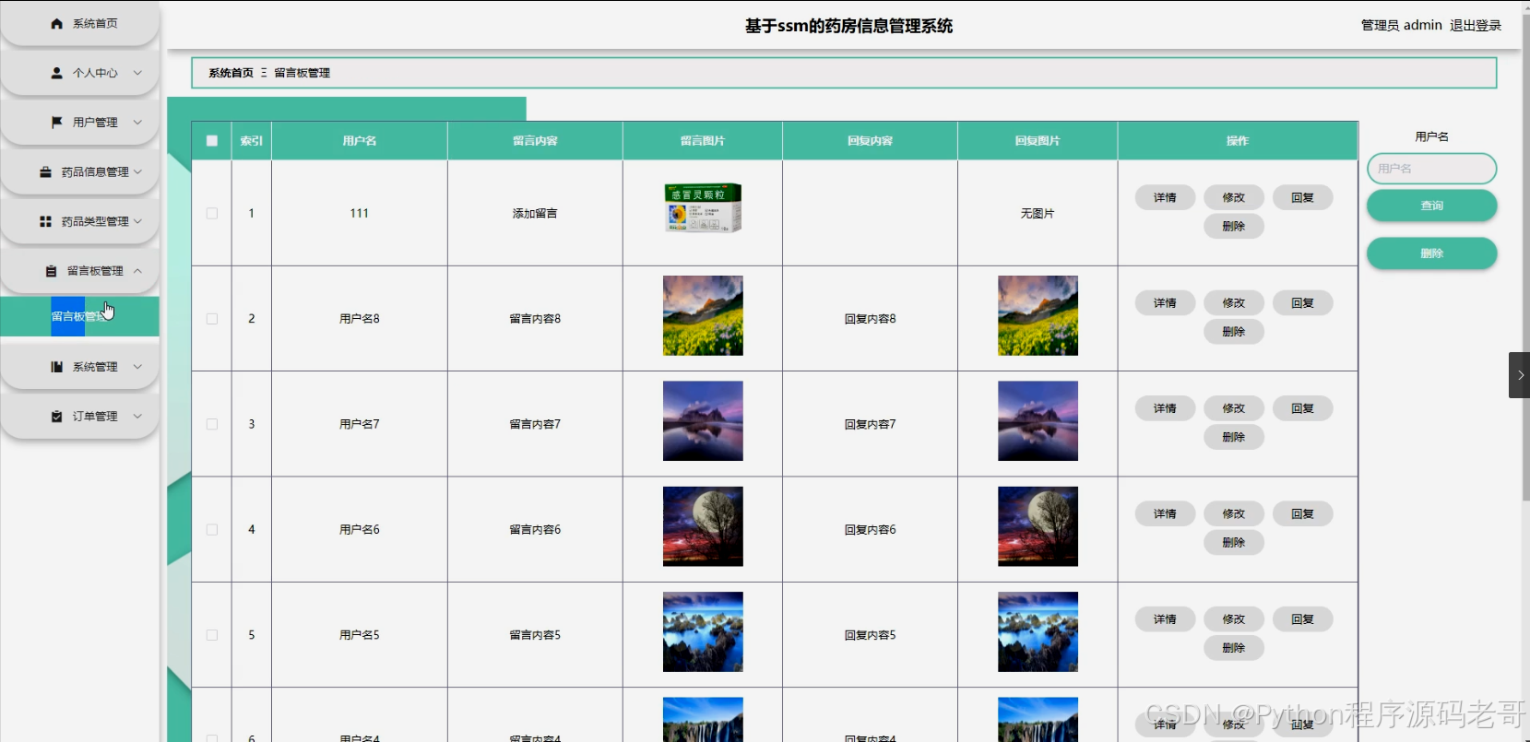Click 修改 for the 用户名7 row
1530x742 pixels.
click(x=1234, y=408)
